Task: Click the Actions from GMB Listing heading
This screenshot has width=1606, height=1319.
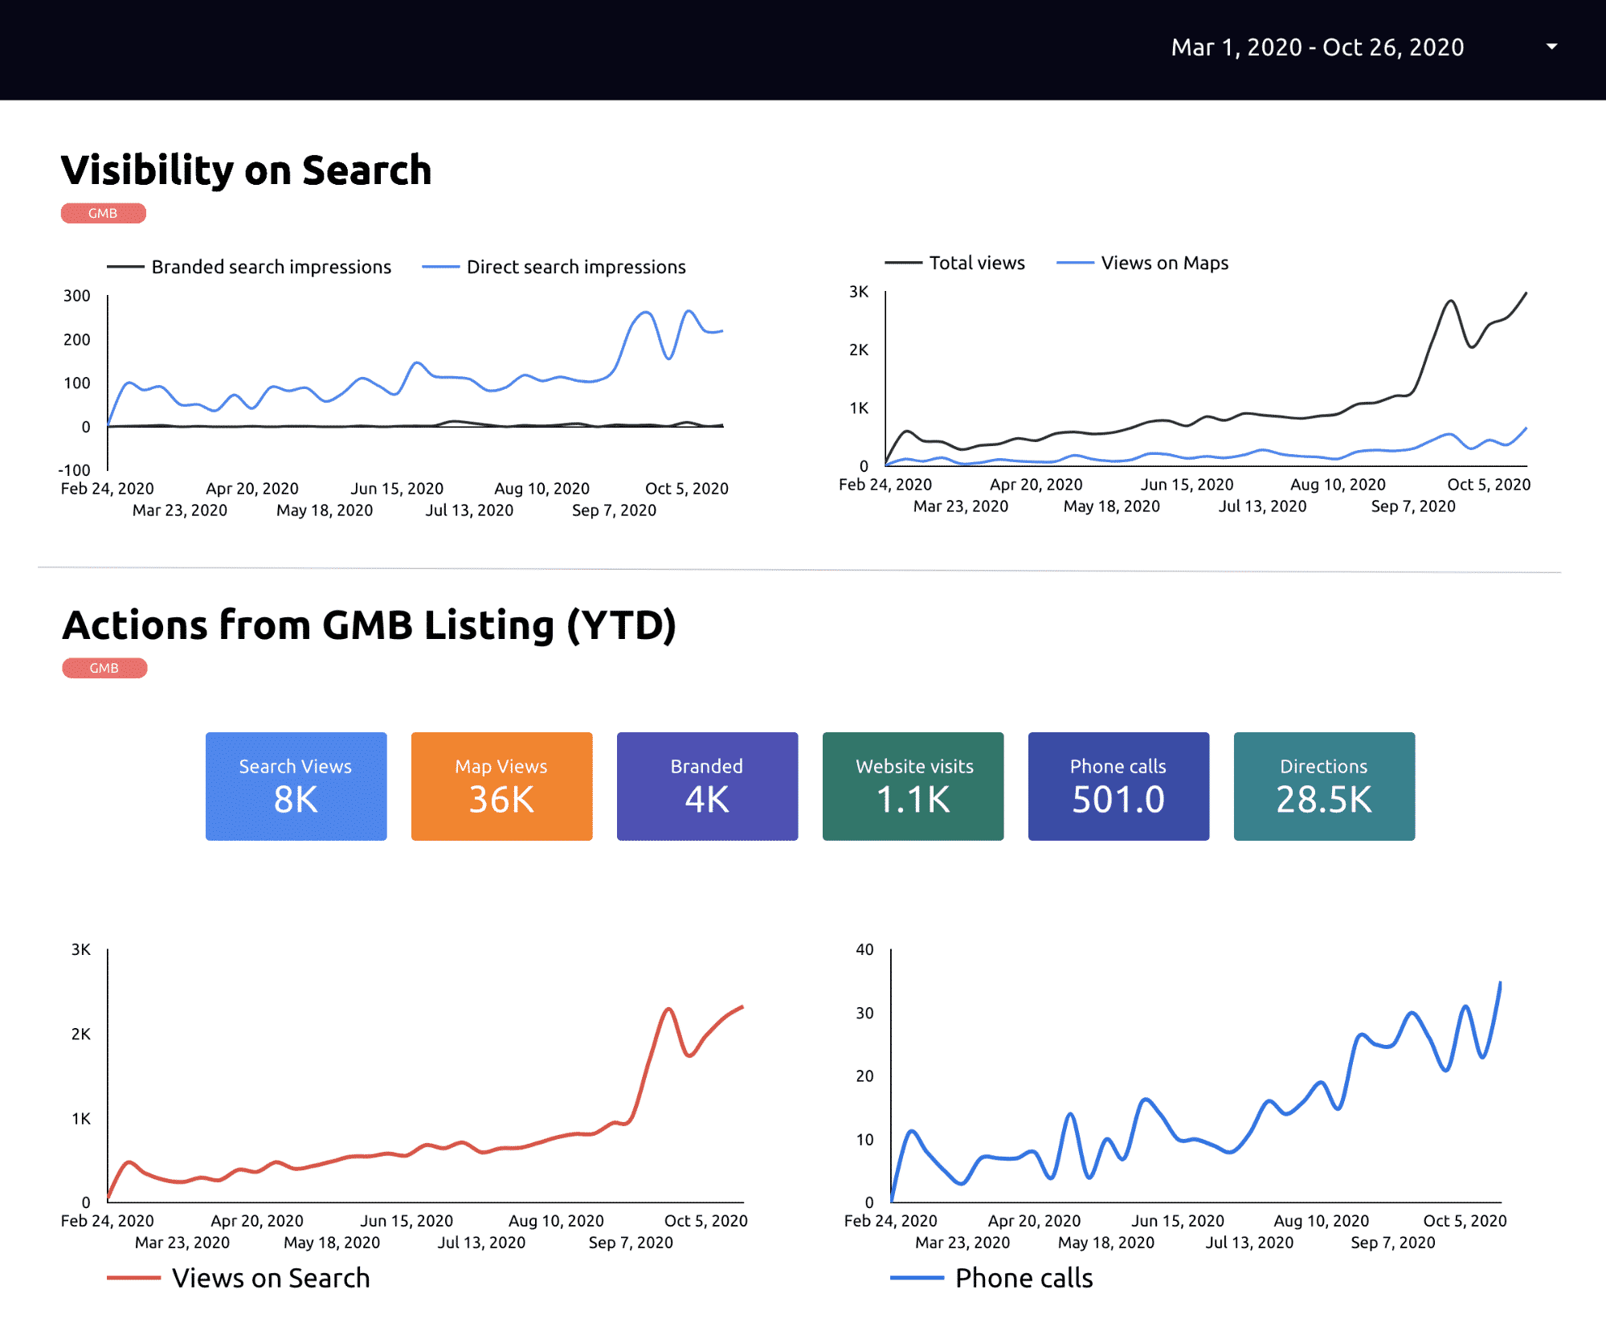Action: coord(369,625)
